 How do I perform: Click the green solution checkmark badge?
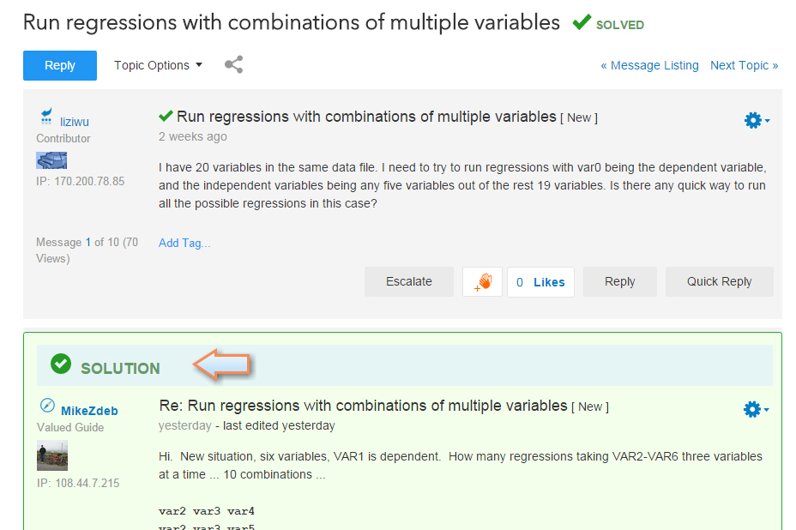tap(61, 364)
